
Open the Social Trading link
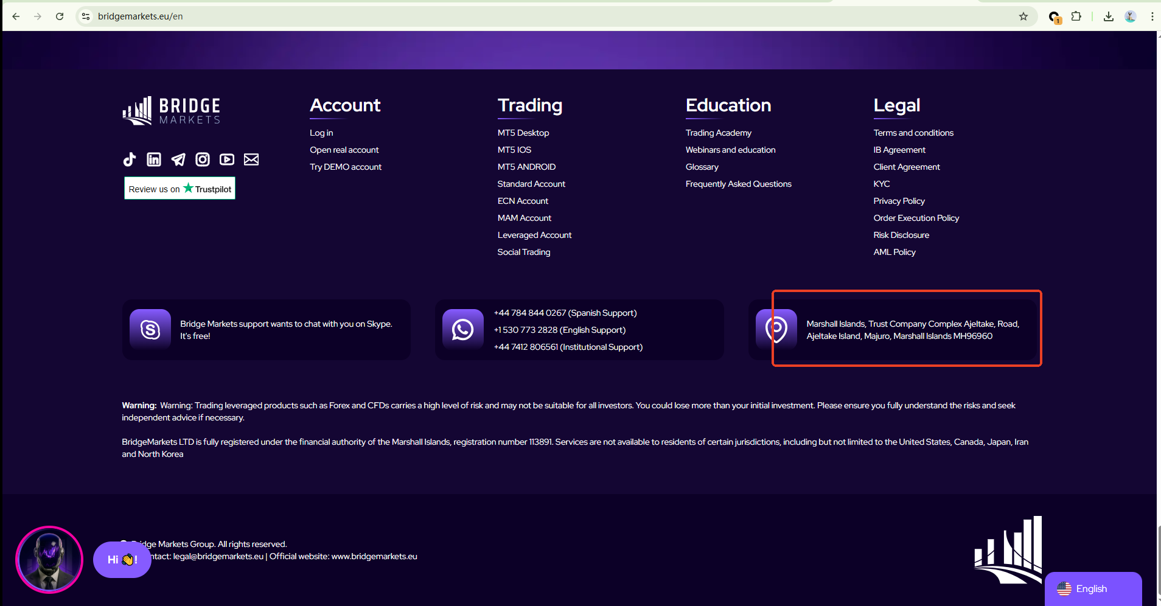tap(524, 252)
